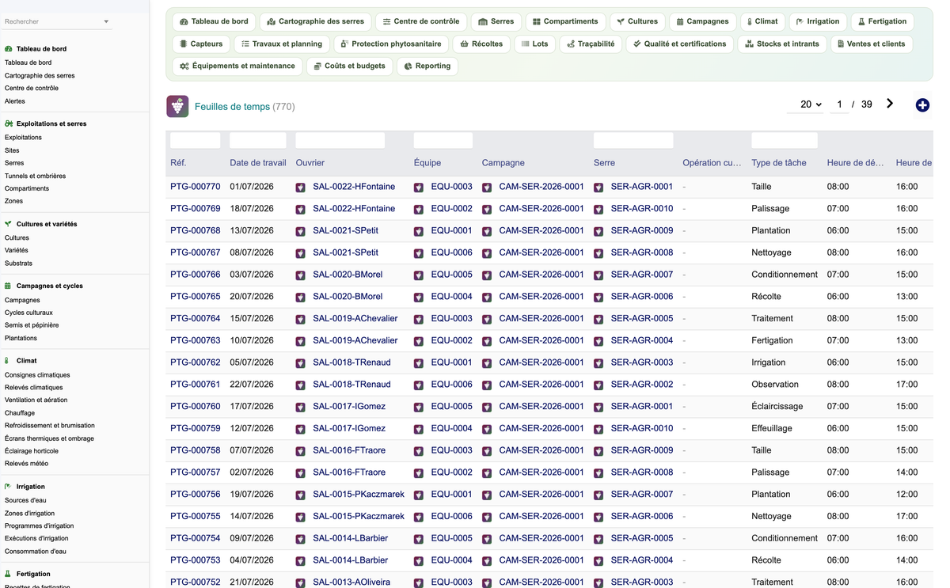Open record PTG-000770
The width and height of the screenshot is (950, 588).
click(196, 187)
